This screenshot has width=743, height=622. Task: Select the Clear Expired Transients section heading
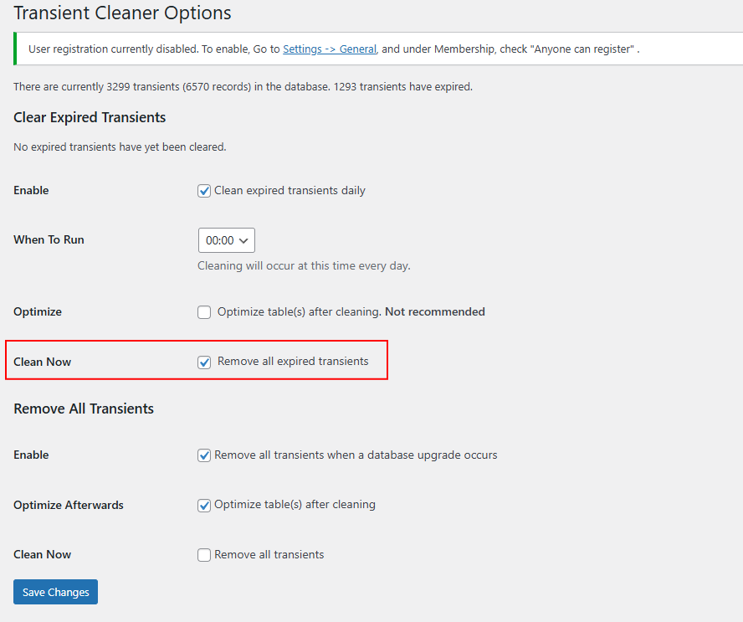(90, 117)
